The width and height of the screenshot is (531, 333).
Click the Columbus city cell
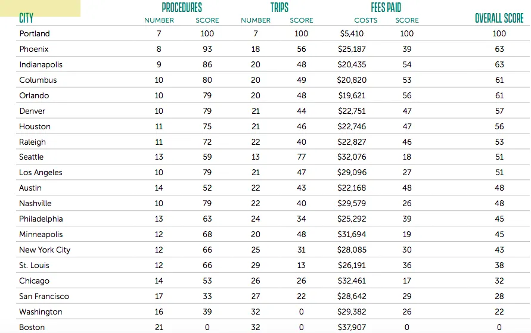(38, 80)
